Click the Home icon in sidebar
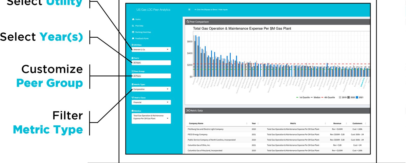Viewport: 406px width, 163px height. pyautogui.click(x=133, y=19)
